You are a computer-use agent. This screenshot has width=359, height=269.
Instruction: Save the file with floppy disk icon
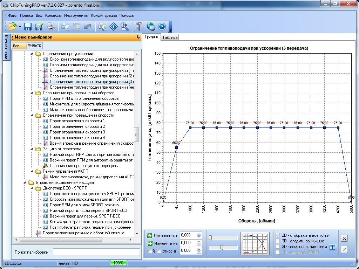click(x=28, y=26)
